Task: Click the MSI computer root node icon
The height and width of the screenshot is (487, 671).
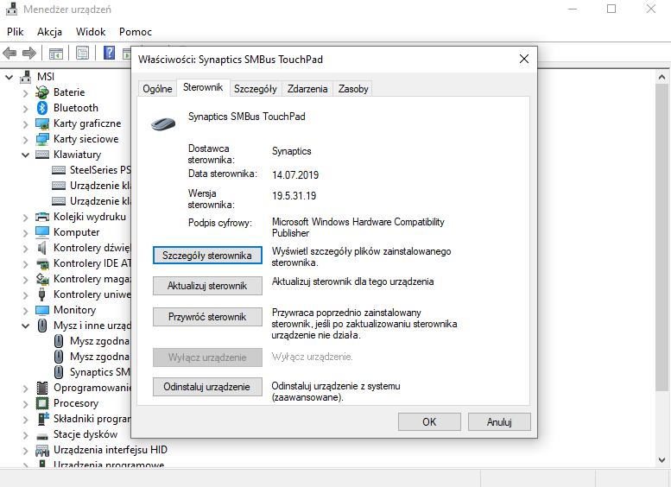Action: coord(26,77)
